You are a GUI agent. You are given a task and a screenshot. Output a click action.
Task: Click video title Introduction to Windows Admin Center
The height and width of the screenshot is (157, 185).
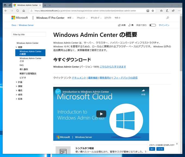86,92
